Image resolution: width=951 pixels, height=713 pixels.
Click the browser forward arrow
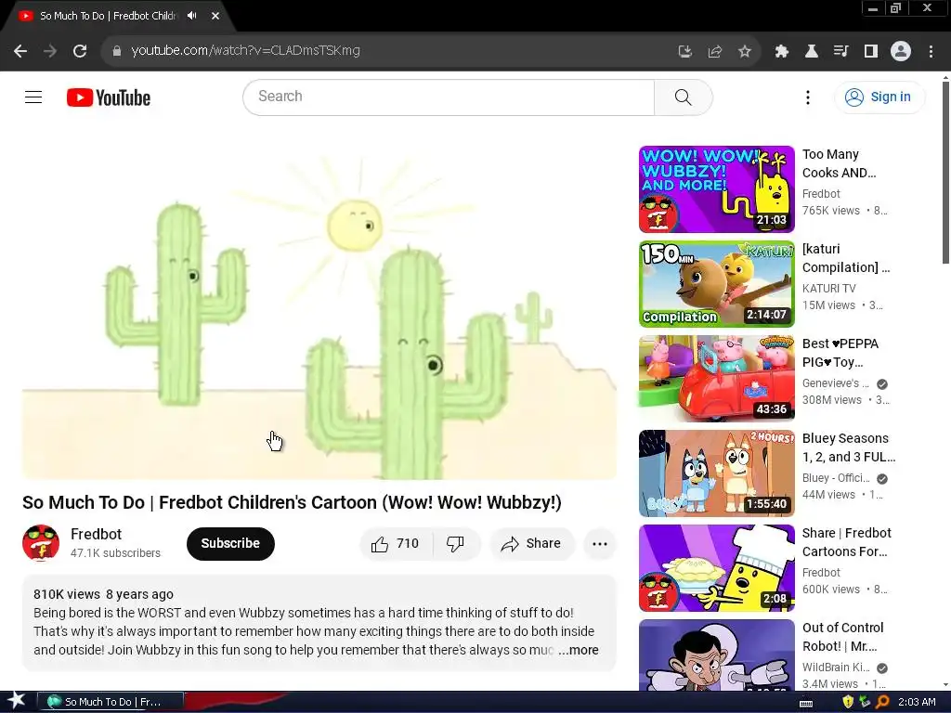pos(50,51)
